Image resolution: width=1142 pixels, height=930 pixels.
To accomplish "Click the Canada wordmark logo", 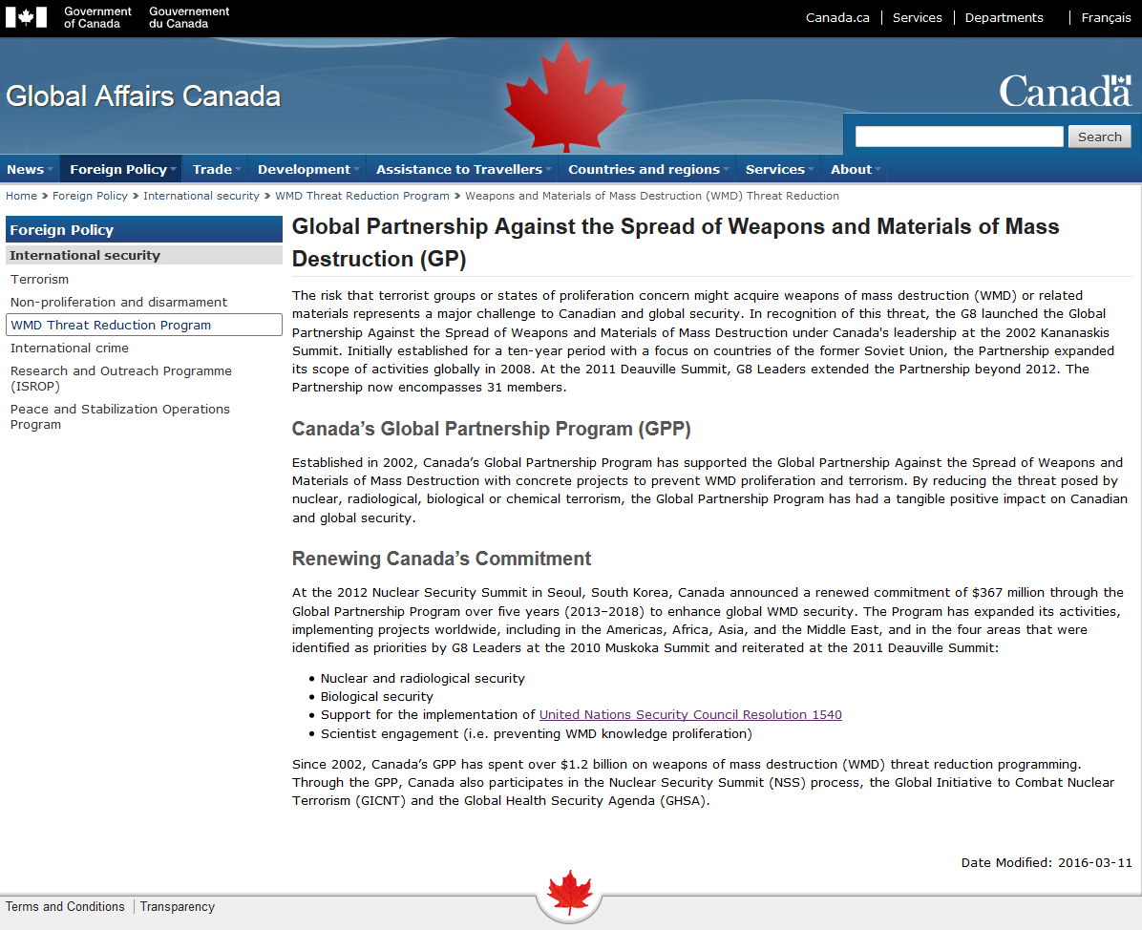I will point(1066,91).
